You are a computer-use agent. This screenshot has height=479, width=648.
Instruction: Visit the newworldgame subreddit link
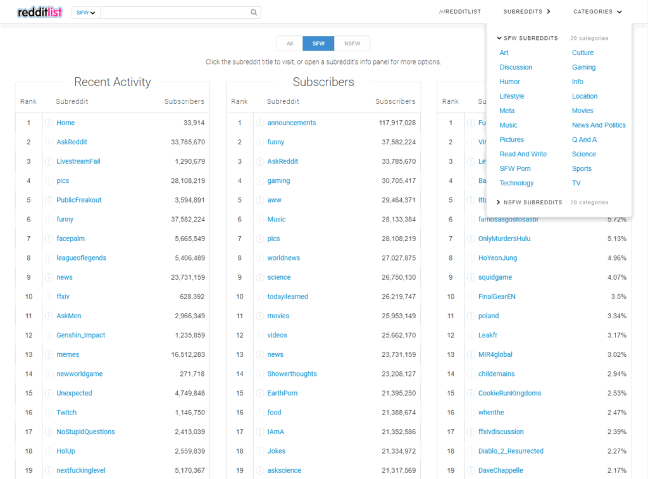click(x=80, y=374)
